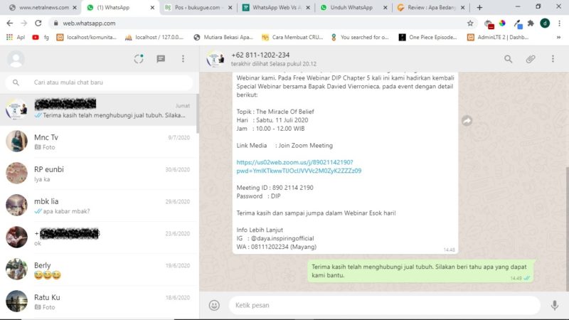Open sidebar three-dot menu
569x320 pixels.
[183, 59]
